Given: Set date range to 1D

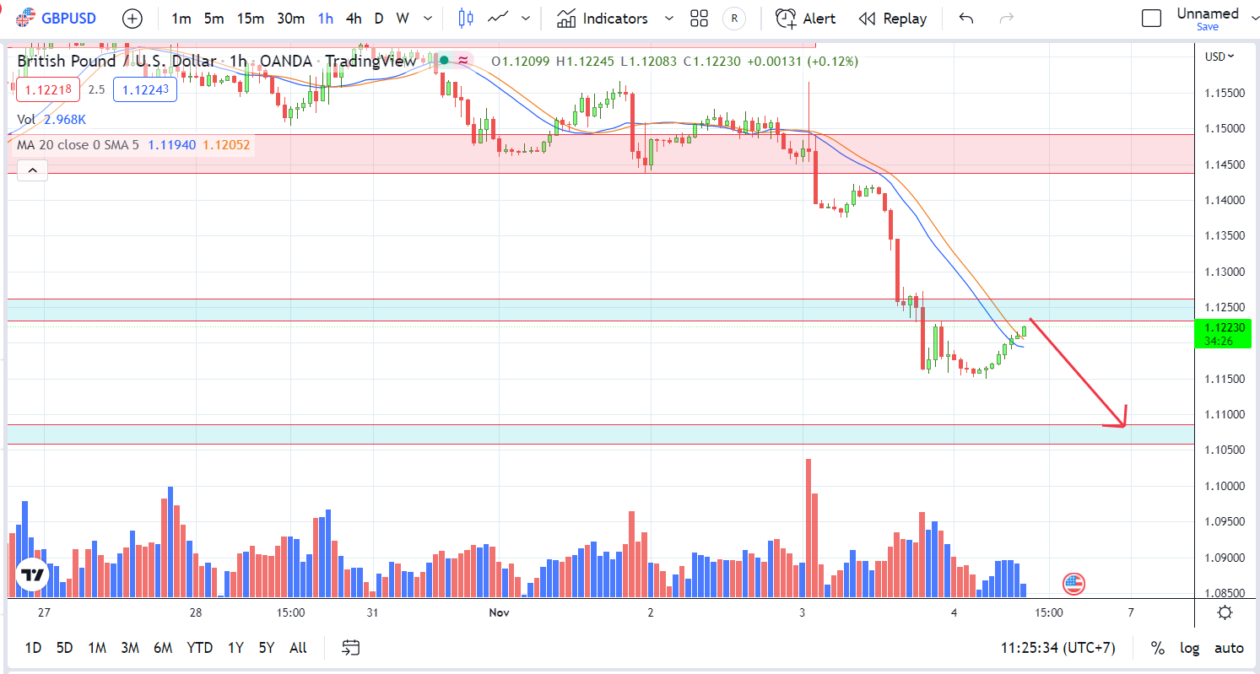Looking at the screenshot, I should 33,648.
